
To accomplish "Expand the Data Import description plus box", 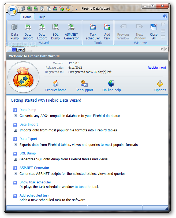I will pyautogui.click(x=16, y=130).
